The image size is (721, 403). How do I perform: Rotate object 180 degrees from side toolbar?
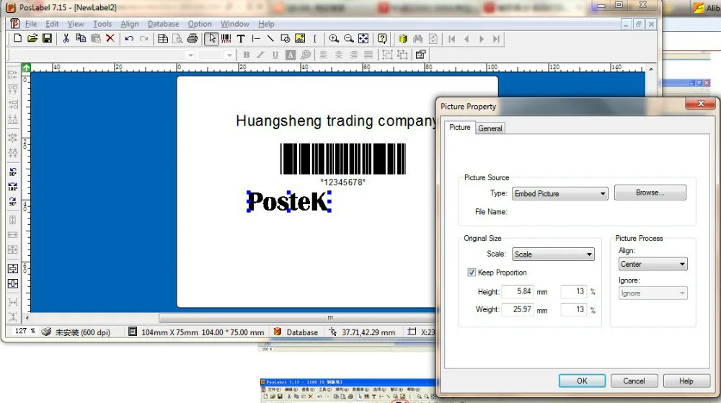pos(13,187)
